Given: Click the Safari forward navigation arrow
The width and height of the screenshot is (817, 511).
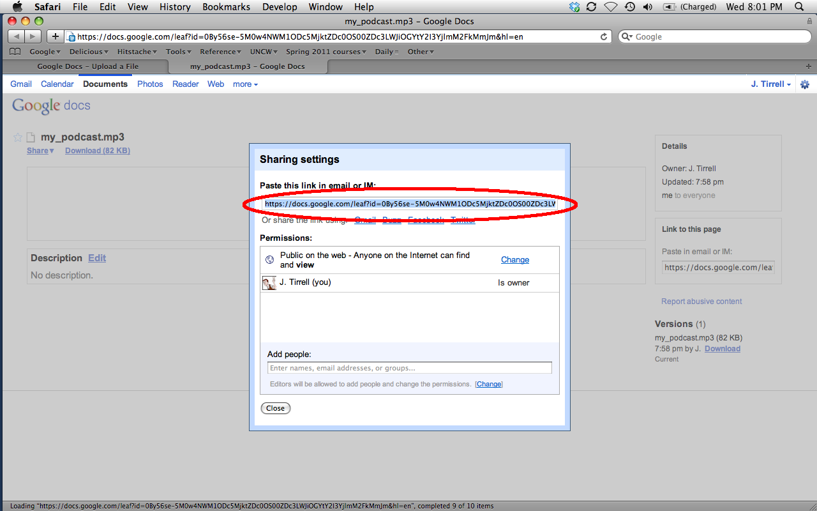Looking at the screenshot, I should point(33,36).
